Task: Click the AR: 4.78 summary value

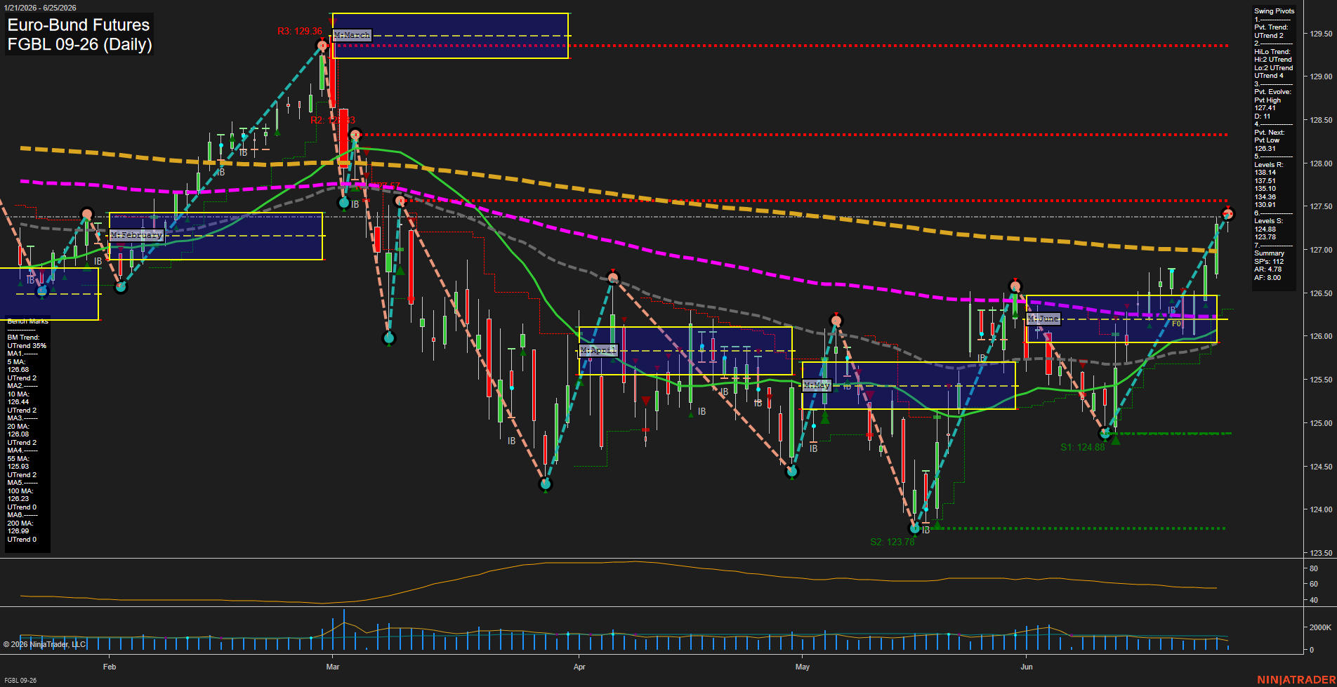Action: click(x=1267, y=269)
